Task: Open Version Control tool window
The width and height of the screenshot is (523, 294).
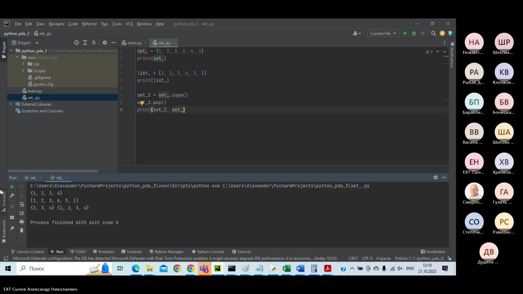Action: pyautogui.click(x=28, y=252)
